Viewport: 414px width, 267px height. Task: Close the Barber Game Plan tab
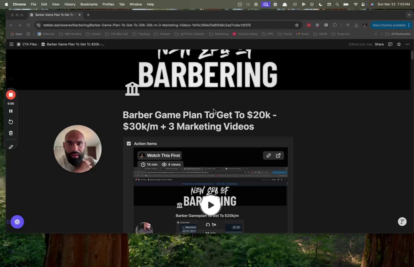click(x=80, y=15)
